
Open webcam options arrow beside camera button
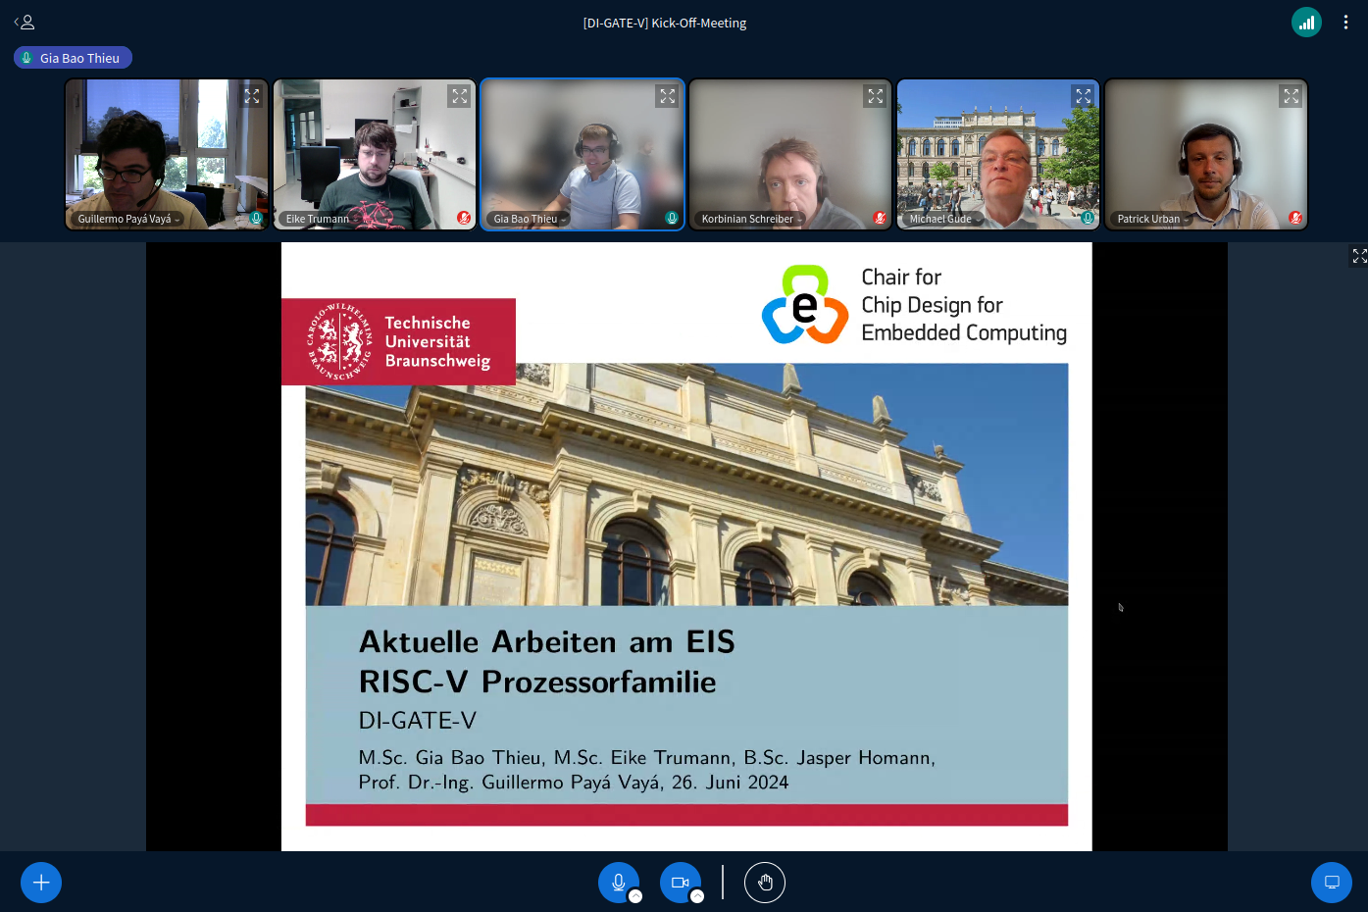[697, 896]
